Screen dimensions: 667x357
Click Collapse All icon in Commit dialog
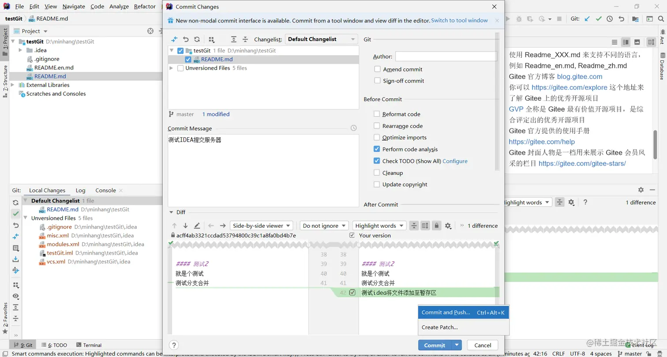point(245,39)
